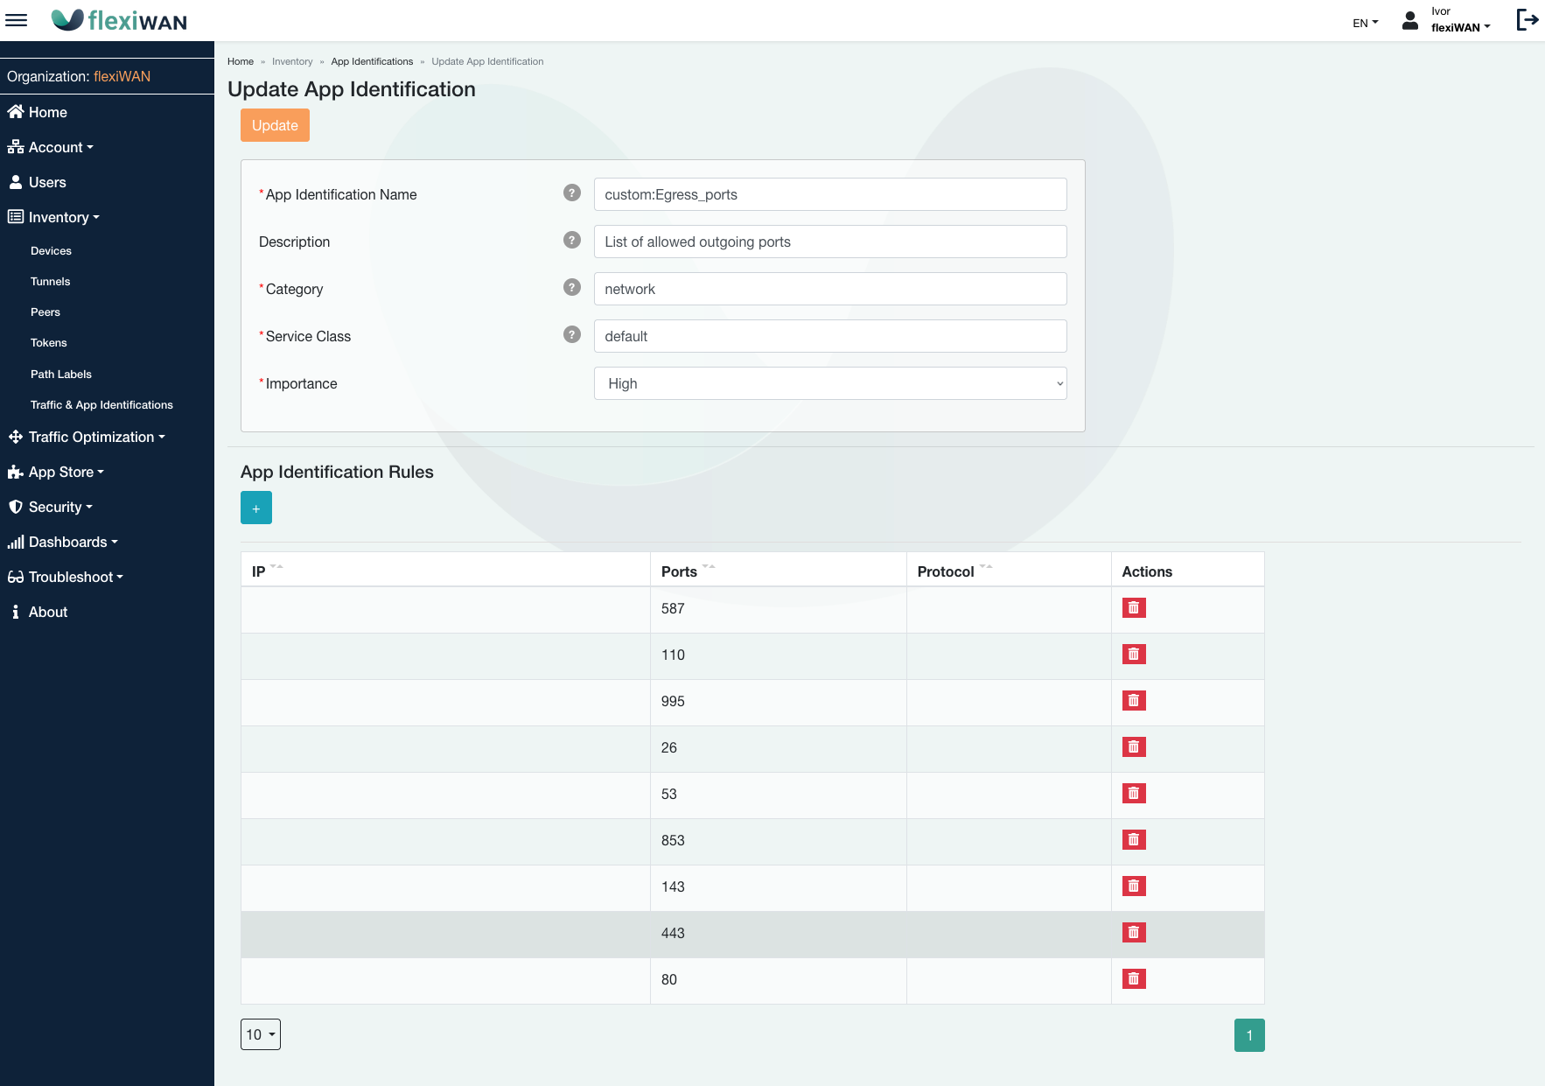Delete the rule for port 26

coord(1134,746)
